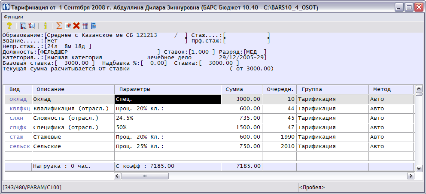Viewport: 426px width, 194px height.
Task: Click the 750.00 sum cell
Action: point(241,146)
